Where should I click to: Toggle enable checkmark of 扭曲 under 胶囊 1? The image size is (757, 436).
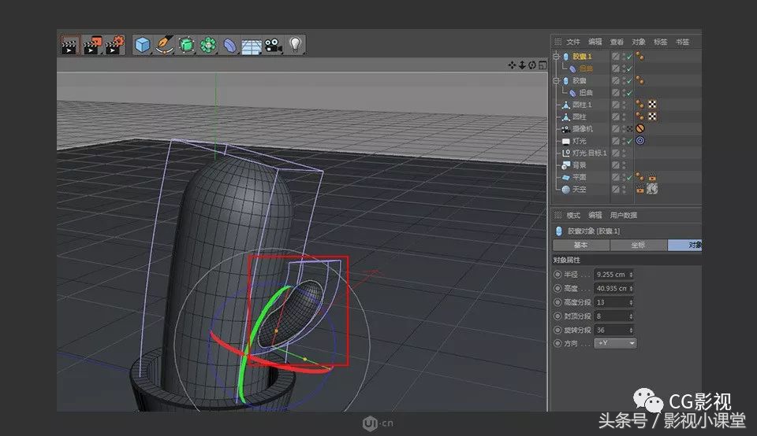(x=629, y=69)
